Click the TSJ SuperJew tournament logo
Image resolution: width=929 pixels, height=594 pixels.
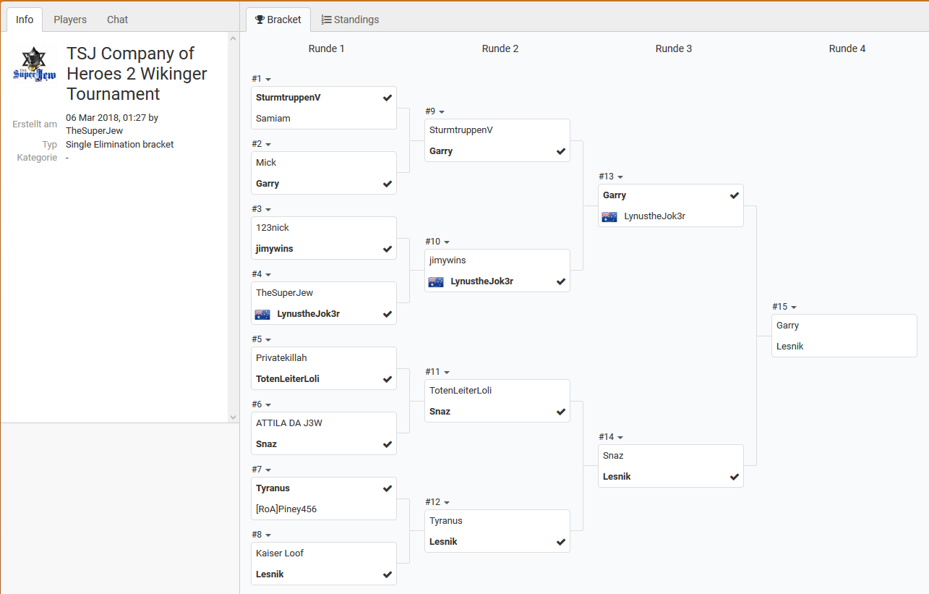click(x=34, y=67)
